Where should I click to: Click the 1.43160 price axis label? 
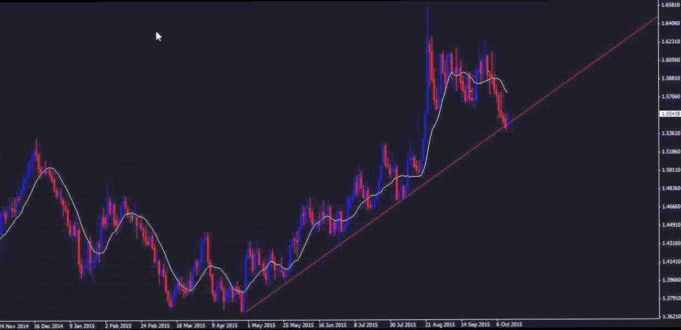672,243
